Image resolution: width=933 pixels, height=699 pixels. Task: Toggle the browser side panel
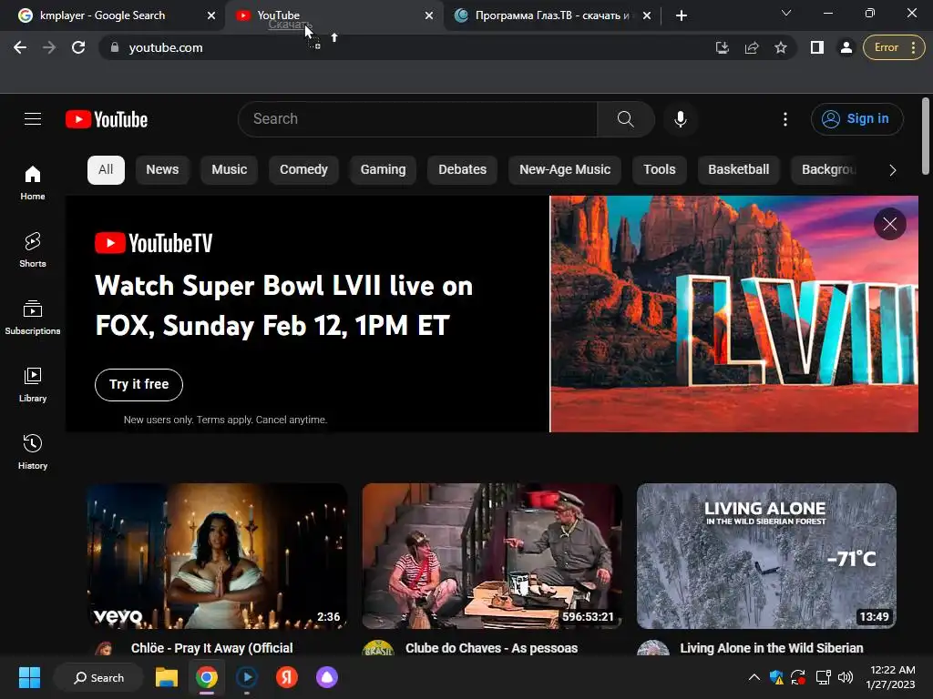tap(817, 47)
